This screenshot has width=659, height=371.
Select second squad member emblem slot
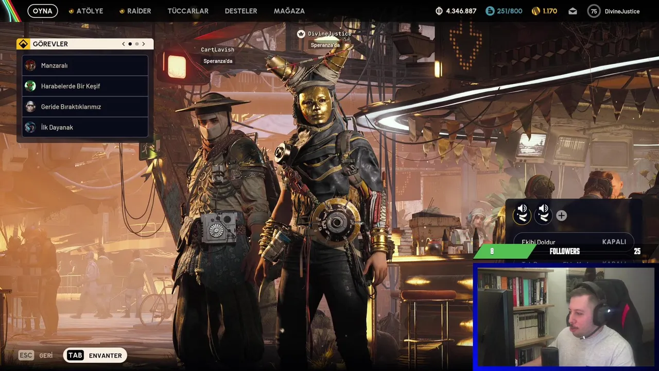coord(543,217)
